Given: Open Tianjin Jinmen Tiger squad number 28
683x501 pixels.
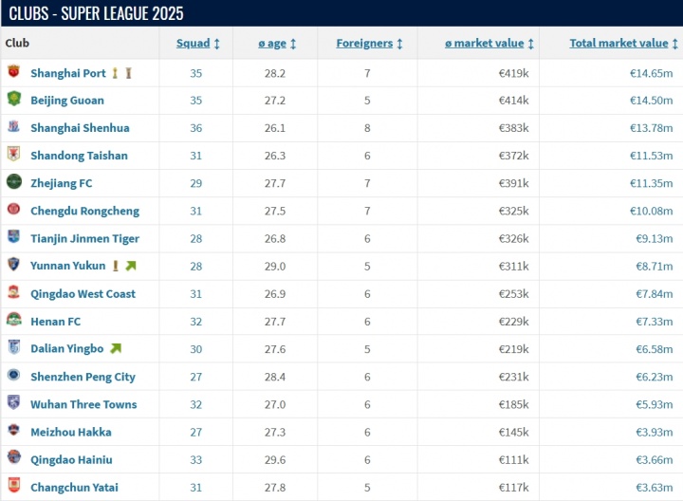Looking at the screenshot, I should 195,239.
